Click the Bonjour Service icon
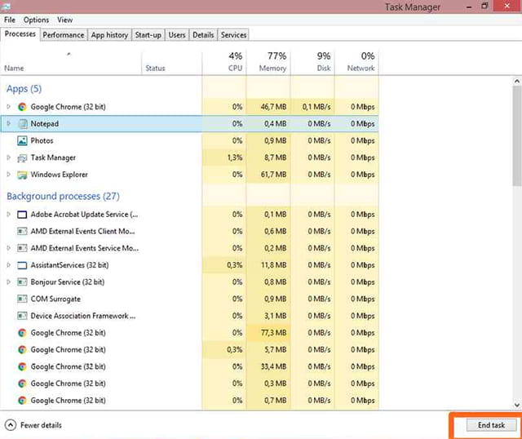The width and height of the screenshot is (522, 439). [x=22, y=282]
